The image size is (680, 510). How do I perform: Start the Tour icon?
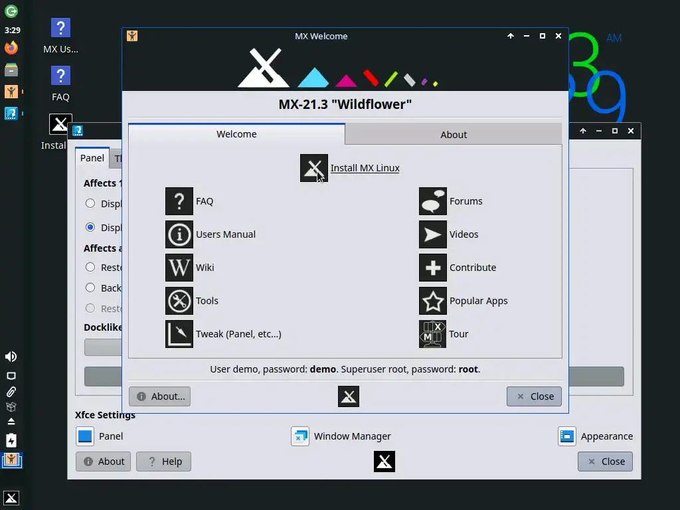[x=433, y=334]
